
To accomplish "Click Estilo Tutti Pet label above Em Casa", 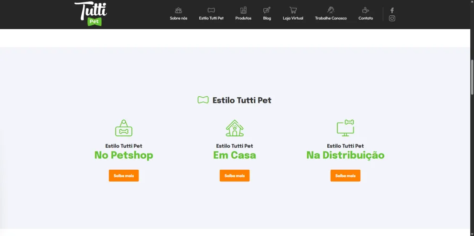I will click(235, 146).
